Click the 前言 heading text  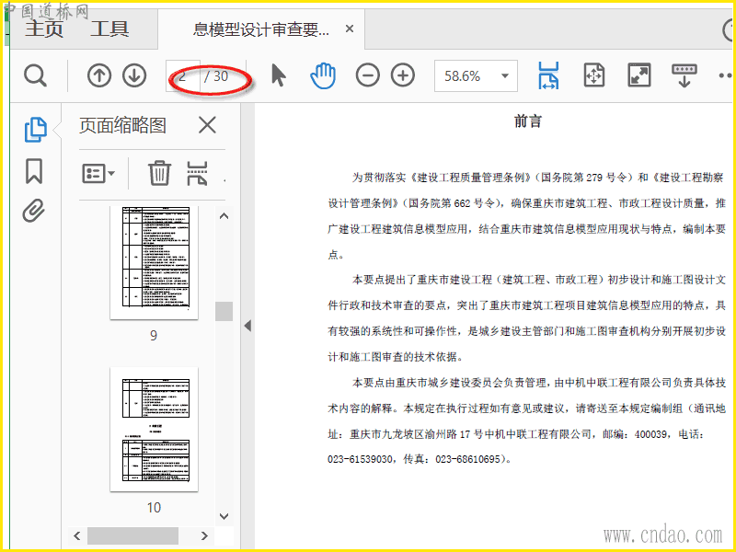coord(528,121)
